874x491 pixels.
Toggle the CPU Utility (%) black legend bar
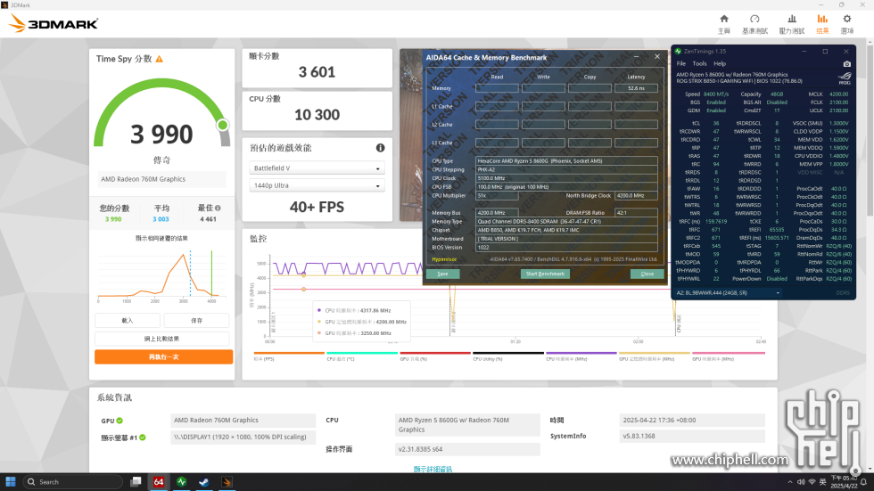[x=508, y=353]
